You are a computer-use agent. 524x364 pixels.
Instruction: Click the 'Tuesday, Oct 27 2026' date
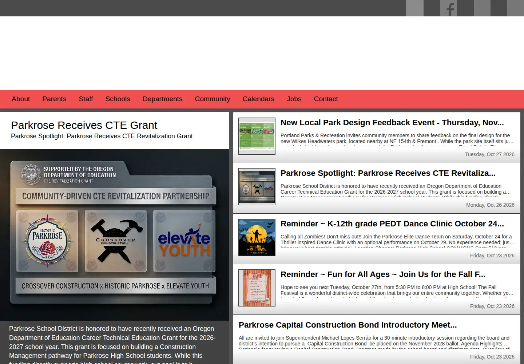point(489,154)
